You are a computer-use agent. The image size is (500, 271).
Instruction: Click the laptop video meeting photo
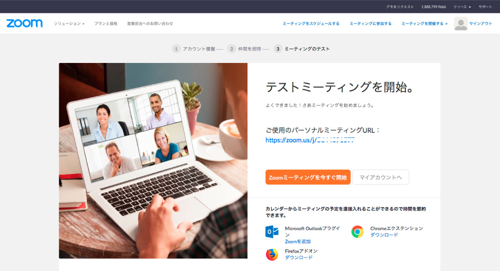click(x=153, y=161)
